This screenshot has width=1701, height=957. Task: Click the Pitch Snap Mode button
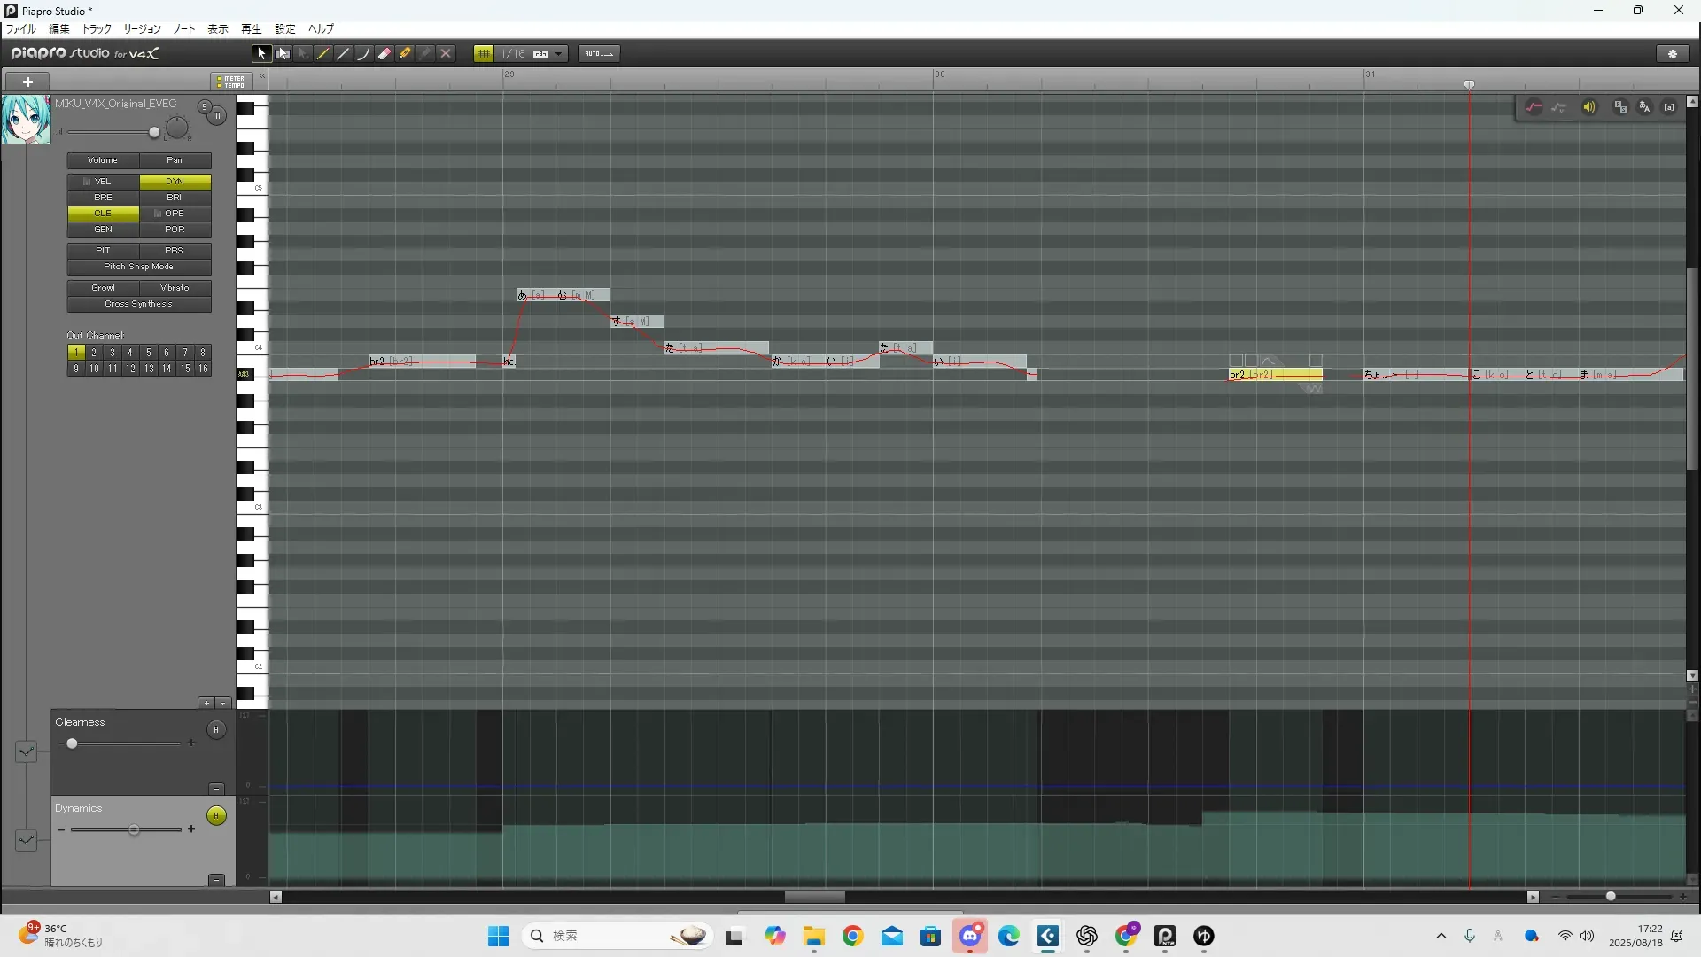tap(139, 267)
